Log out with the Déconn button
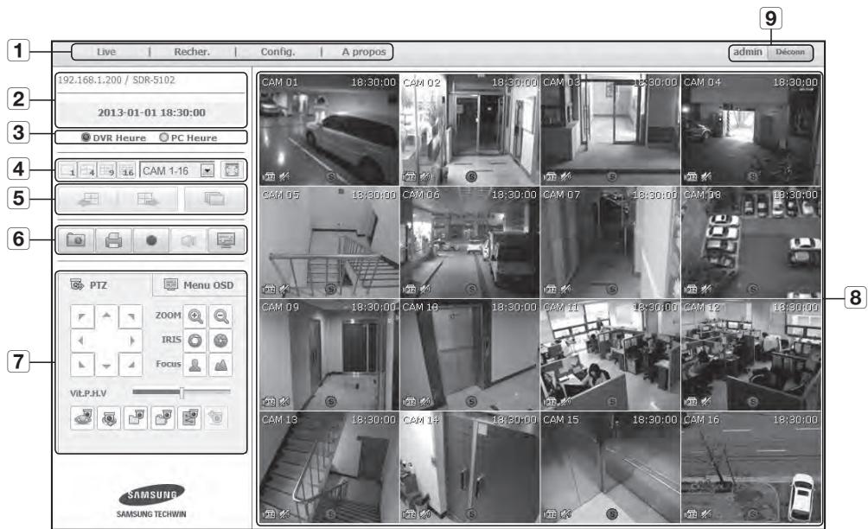Screen dimensions: 868x529 click(790, 52)
